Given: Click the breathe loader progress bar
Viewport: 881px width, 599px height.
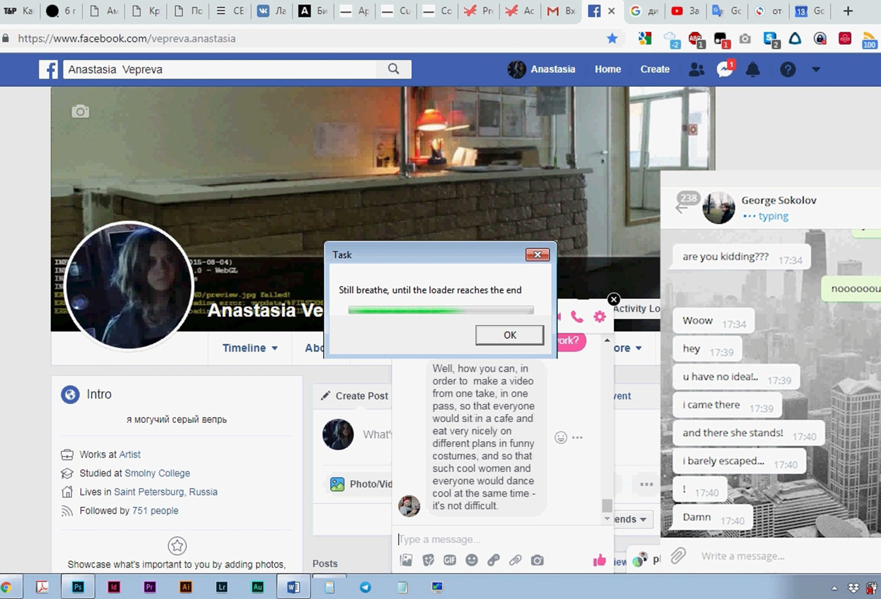Looking at the screenshot, I should (441, 310).
